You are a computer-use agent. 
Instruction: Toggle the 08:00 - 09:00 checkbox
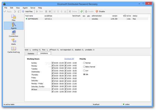click(53, 83)
